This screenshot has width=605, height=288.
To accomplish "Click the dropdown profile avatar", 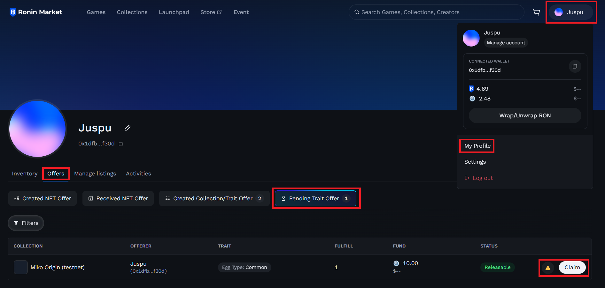I will 471,38.
